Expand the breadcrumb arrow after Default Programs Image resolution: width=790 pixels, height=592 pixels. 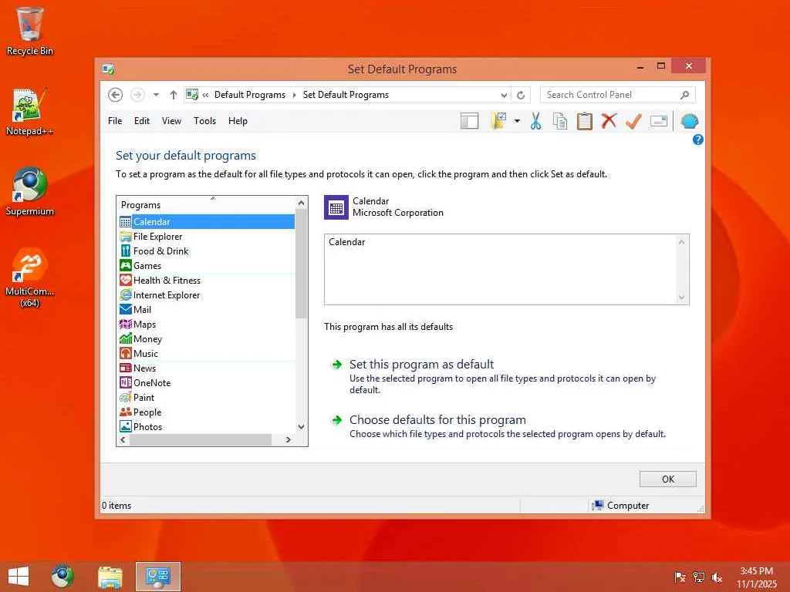[294, 95]
